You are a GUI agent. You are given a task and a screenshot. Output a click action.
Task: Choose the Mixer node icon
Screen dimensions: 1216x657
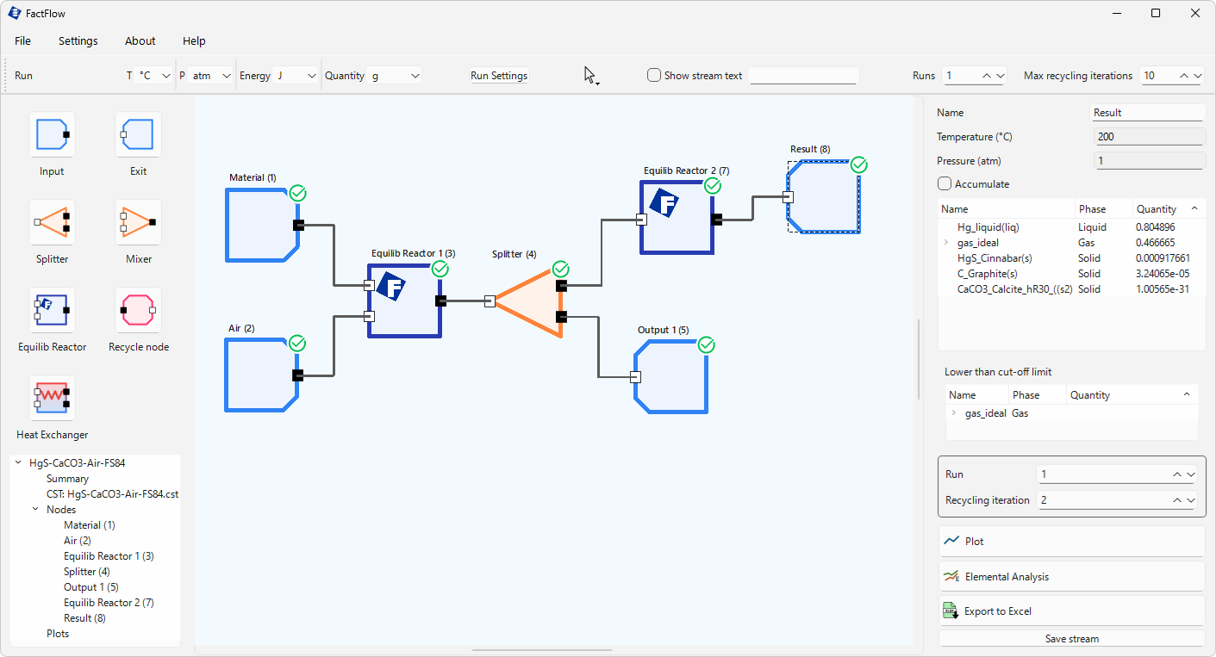click(138, 223)
